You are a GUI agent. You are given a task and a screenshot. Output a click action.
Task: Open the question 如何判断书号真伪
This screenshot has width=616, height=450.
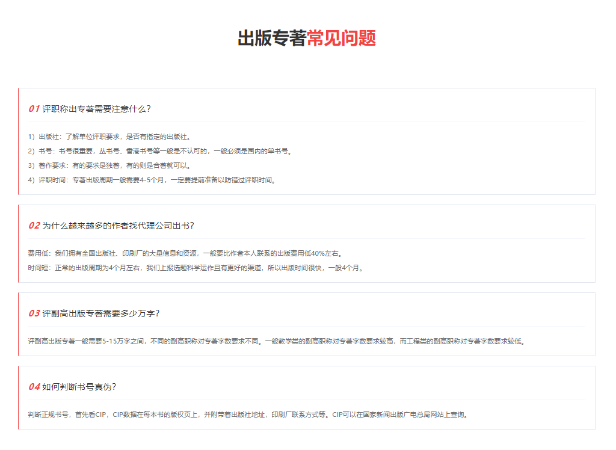(x=79, y=387)
